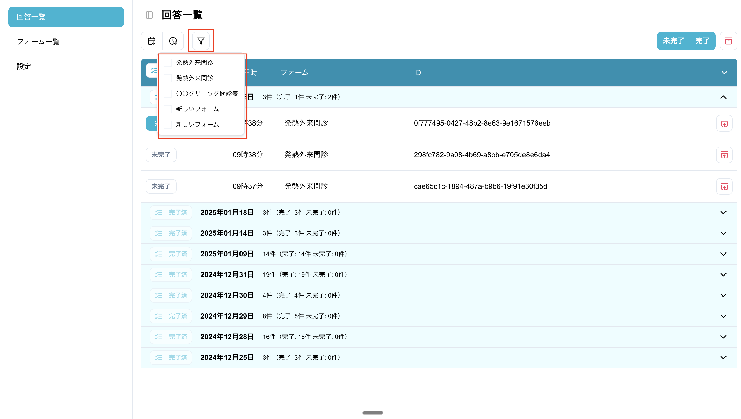Open 設定 in the sidebar
The height and width of the screenshot is (419, 741).
point(24,67)
